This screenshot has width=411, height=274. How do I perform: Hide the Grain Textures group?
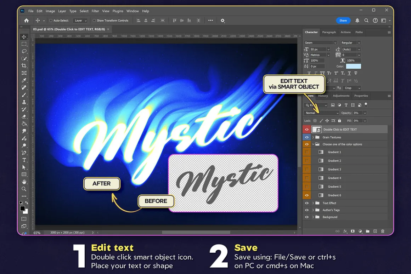tap(307, 137)
